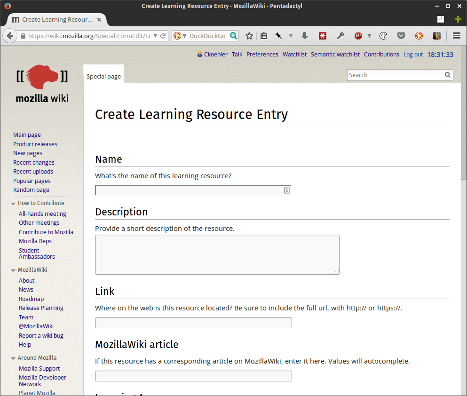Click the page vertical scrollbar thumb

coord(464,112)
